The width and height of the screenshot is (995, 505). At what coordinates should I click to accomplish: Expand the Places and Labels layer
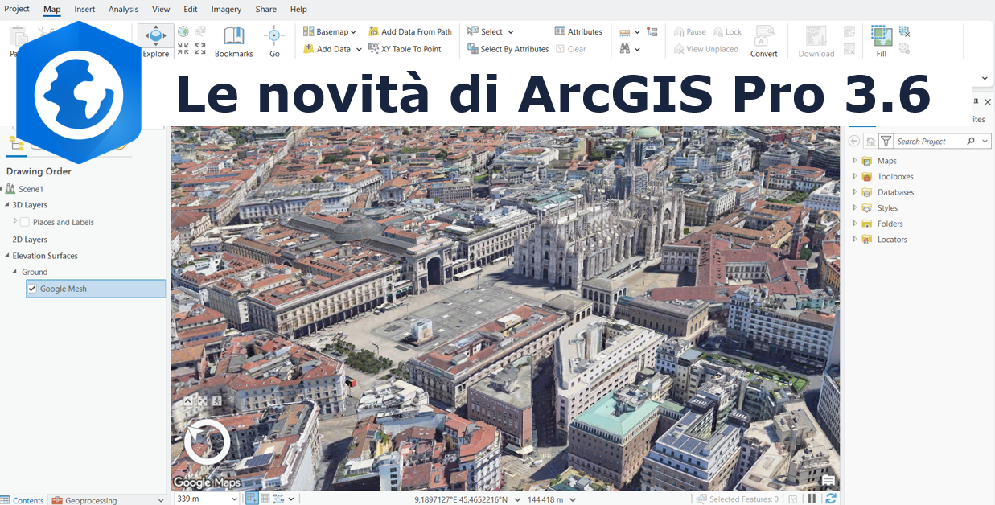point(14,221)
